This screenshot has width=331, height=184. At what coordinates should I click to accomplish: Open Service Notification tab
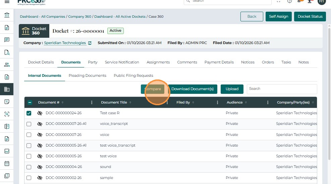pos(122,62)
